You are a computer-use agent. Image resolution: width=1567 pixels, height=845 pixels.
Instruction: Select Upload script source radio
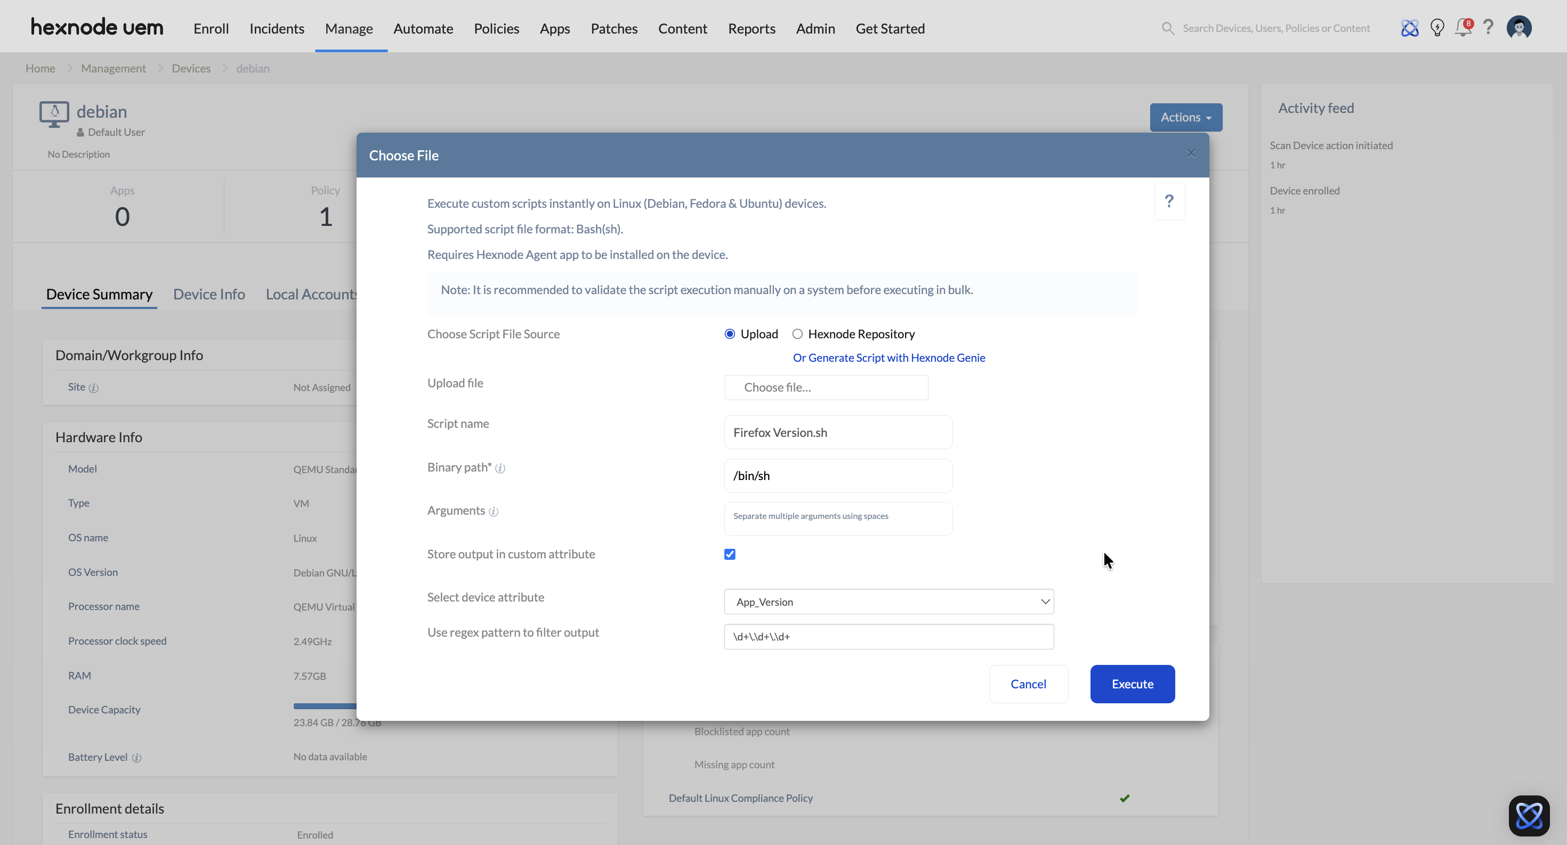pos(729,334)
